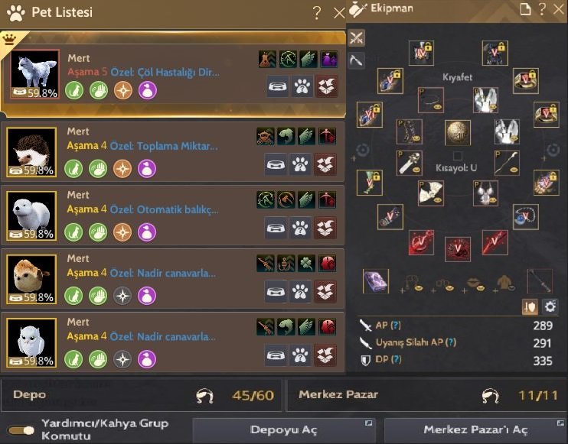Click the AP help question mark link
Image resolution: width=568 pixels, height=444 pixels.
(396, 326)
